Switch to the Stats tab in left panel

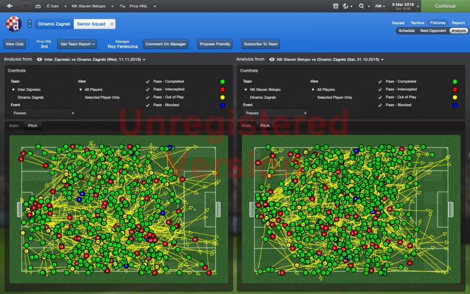pyautogui.click(x=14, y=126)
